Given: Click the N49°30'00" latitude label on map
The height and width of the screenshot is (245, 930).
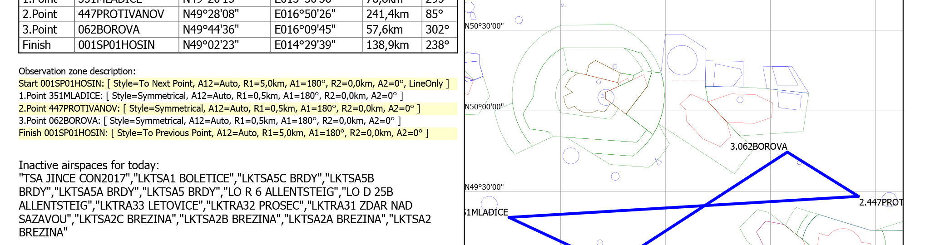Looking at the screenshot, I should tap(484, 187).
